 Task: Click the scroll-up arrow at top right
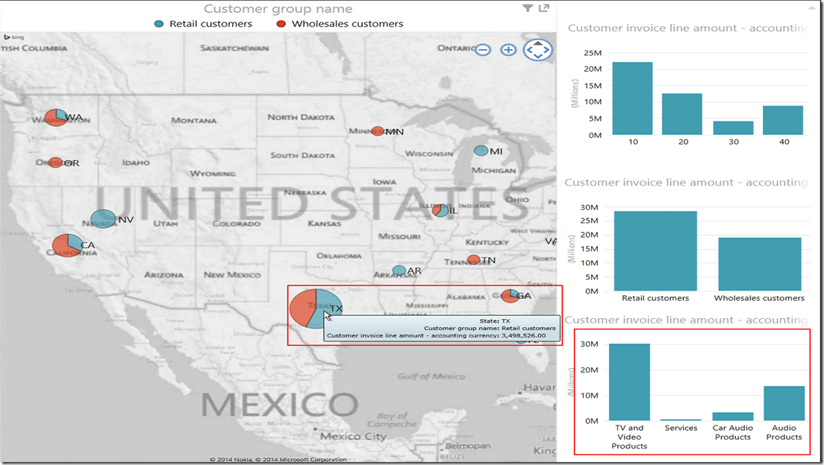click(811, 7)
